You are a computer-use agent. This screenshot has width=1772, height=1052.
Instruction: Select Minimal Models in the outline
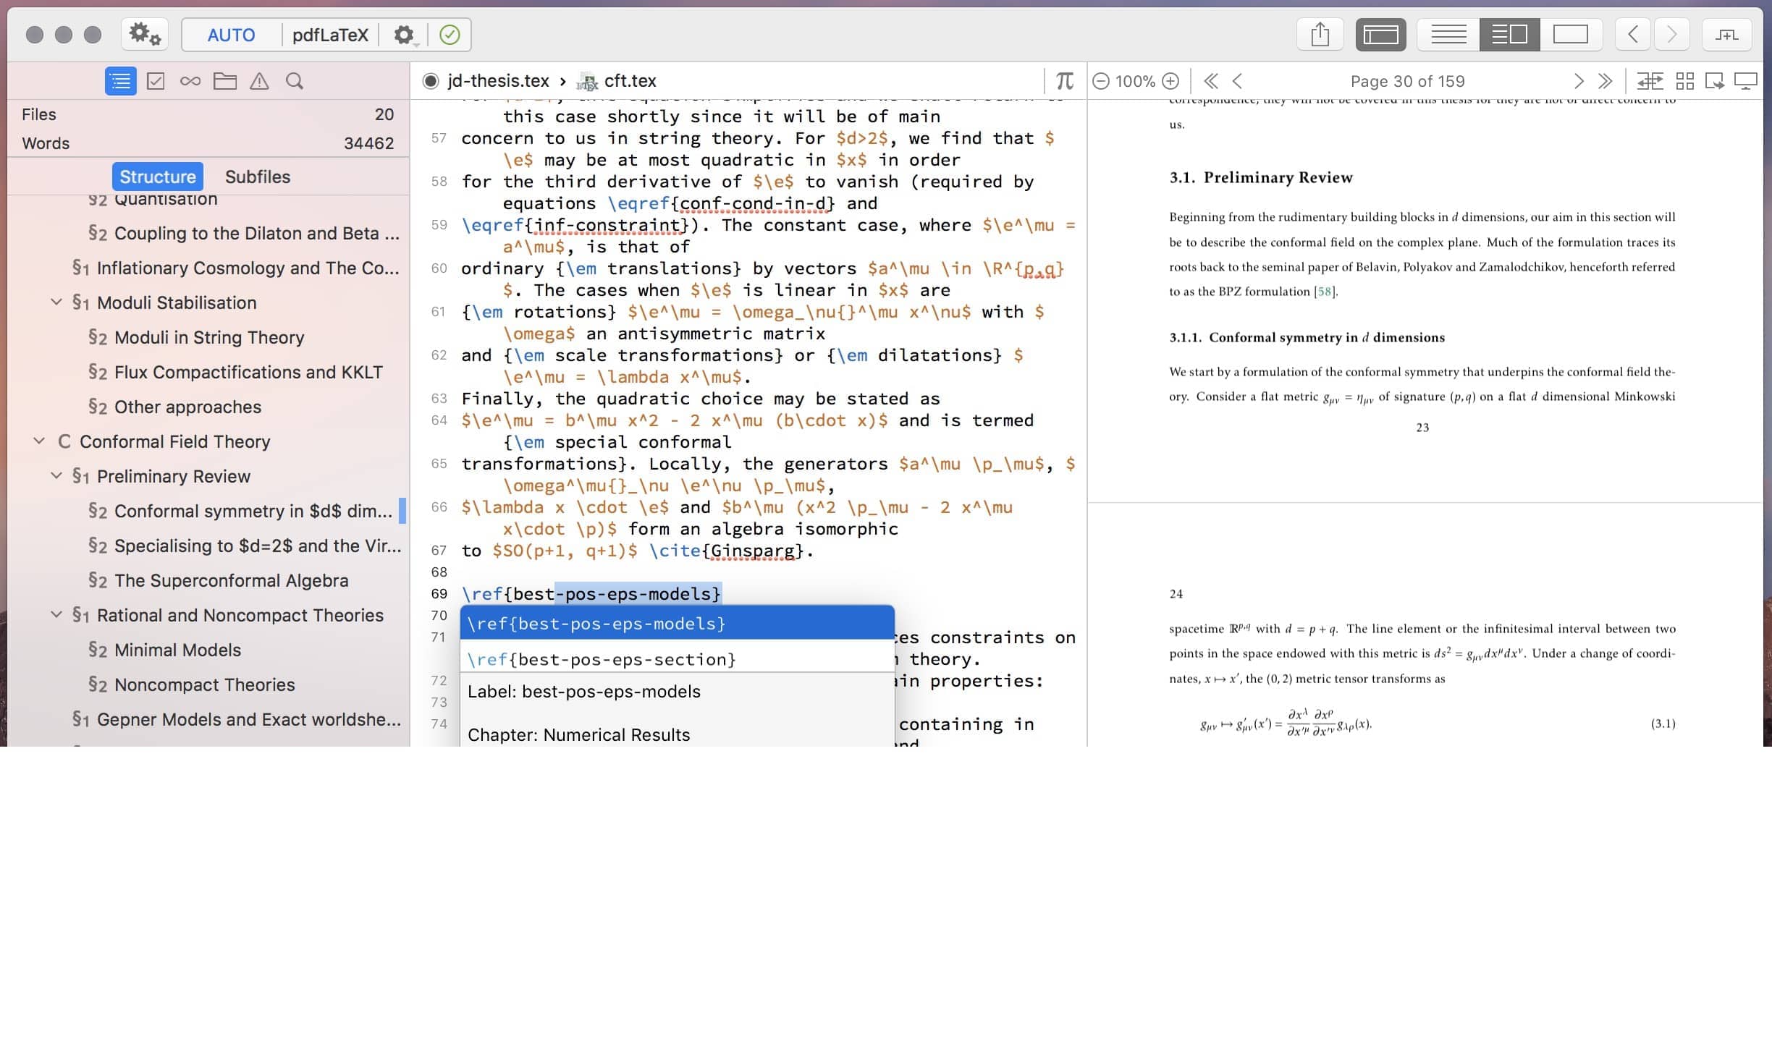[177, 650]
